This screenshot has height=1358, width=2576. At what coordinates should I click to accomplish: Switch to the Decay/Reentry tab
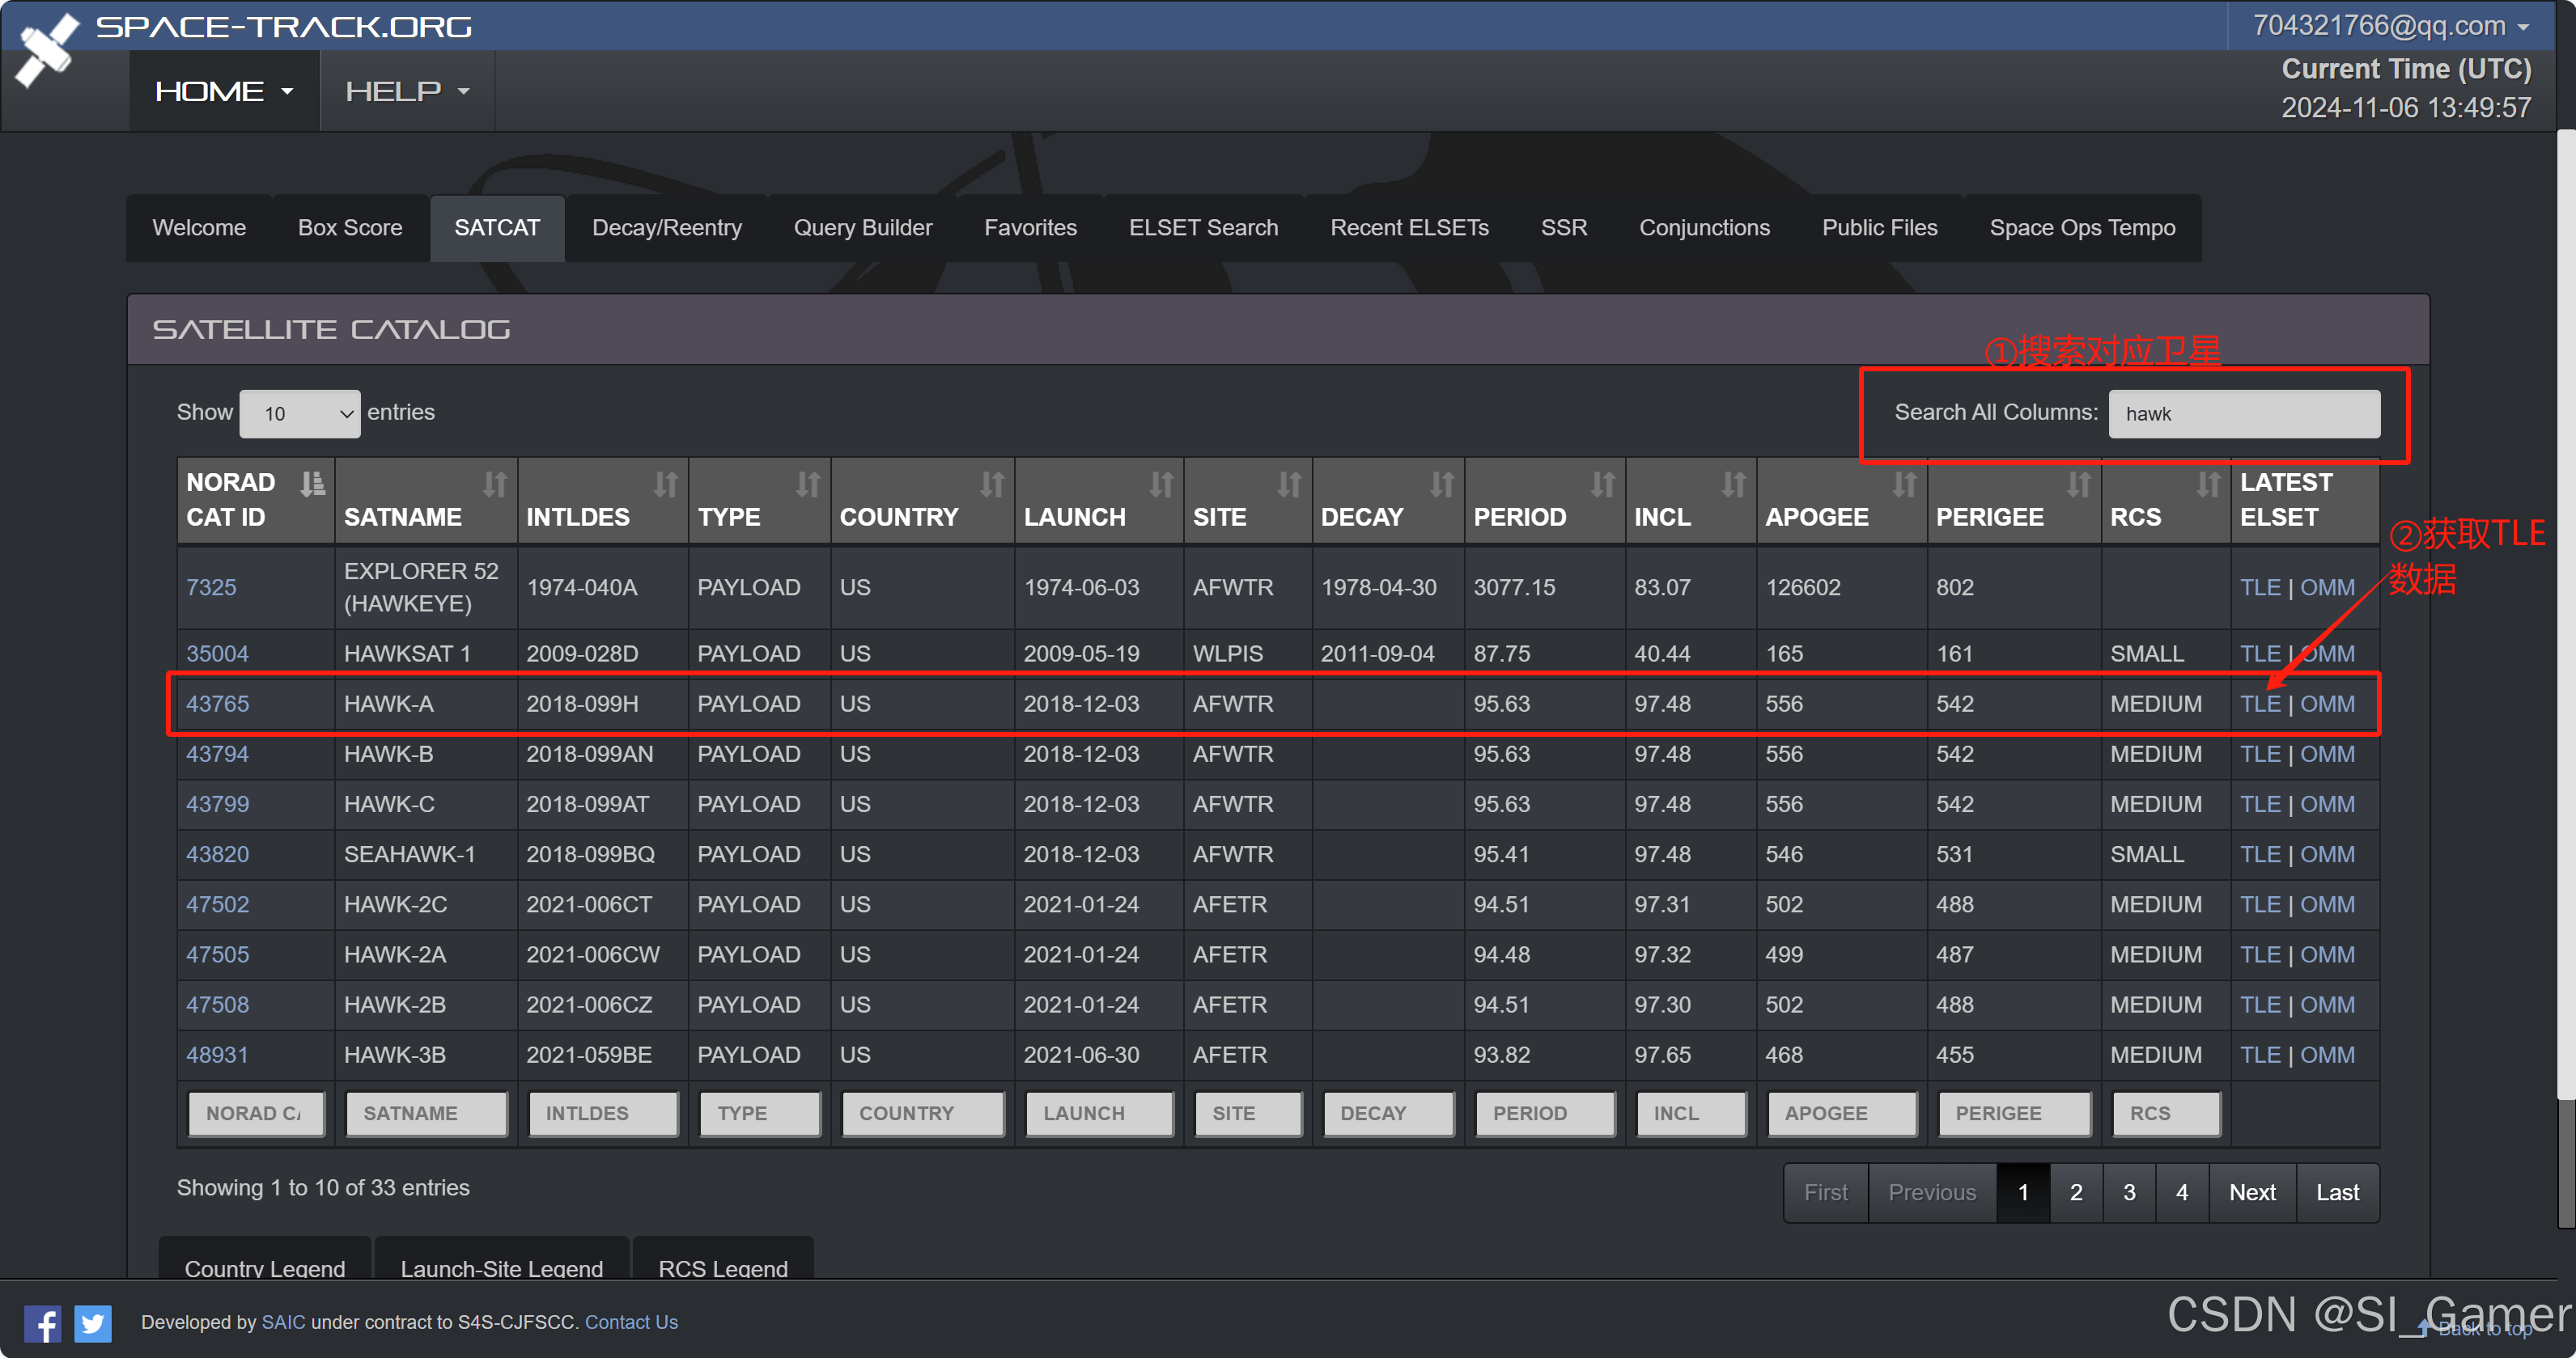667,228
